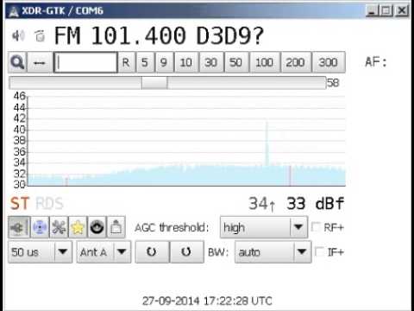Open the BW auto bandwidth dropdown
Viewport: 414px width, 311px height.
click(273, 252)
